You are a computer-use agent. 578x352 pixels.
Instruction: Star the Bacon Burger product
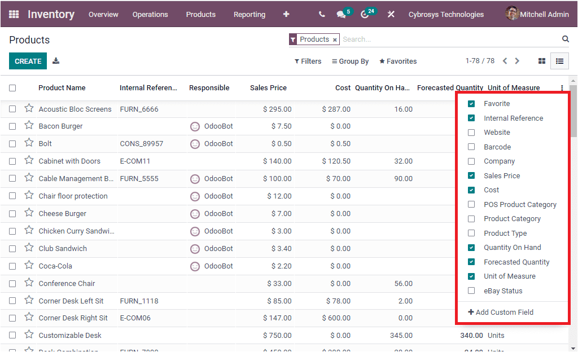click(29, 126)
